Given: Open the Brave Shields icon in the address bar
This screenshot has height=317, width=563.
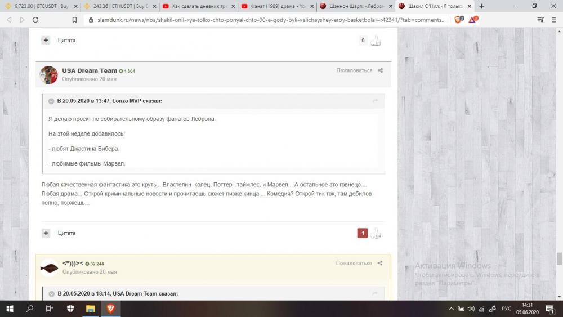Looking at the screenshot, I should tap(459, 19).
